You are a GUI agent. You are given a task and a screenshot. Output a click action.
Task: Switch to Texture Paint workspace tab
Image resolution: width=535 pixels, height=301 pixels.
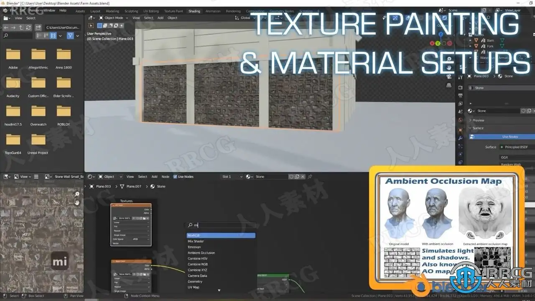pyautogui.click(x=173, y=11)
